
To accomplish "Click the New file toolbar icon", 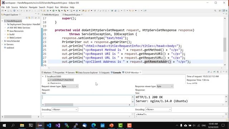I will [x=3, y=11].
